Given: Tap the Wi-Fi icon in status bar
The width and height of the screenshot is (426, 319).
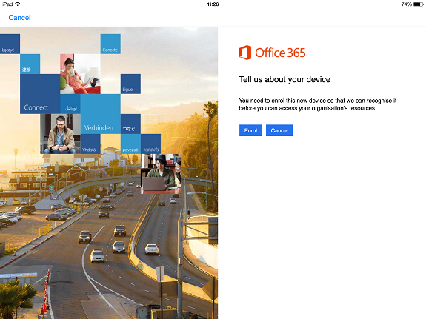Looking at the screenshot, I should click(18, 4).
